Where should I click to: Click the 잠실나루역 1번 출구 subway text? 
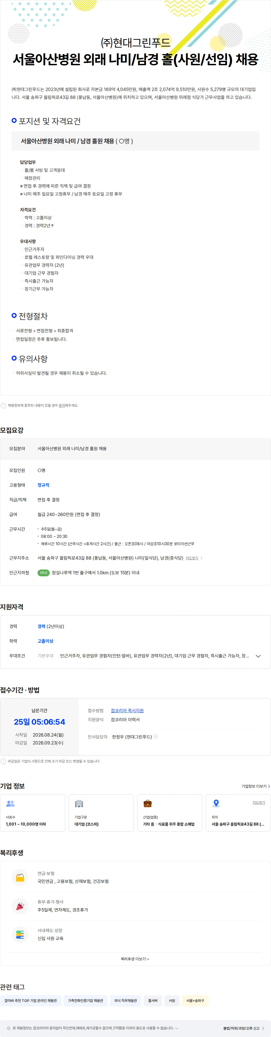tap(96, 572)
